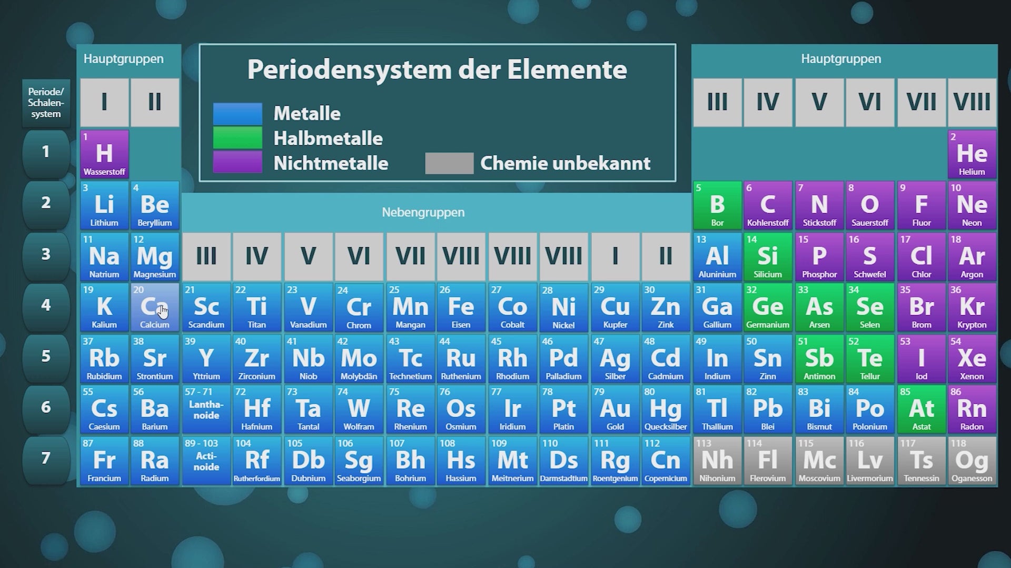Open the Magnesium (Mg) tile
The image size is (1011, 568).
click(155, 257)
